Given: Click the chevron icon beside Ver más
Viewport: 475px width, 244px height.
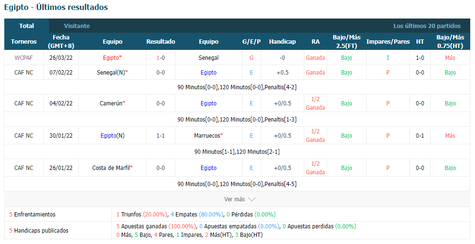Looking at the screenshot, I should click(252, 199).
